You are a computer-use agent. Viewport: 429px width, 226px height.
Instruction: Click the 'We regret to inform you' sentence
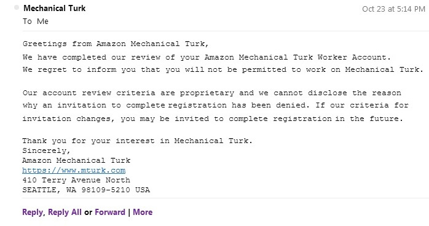pos(223,69)
